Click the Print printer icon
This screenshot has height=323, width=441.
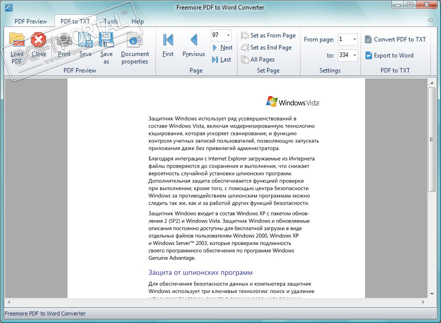pyautogui.click(x=64, y=39)
